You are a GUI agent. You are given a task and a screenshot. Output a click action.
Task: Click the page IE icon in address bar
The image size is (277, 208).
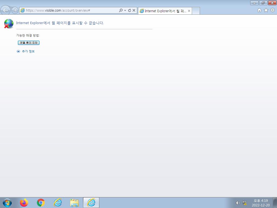coord(22,11)
